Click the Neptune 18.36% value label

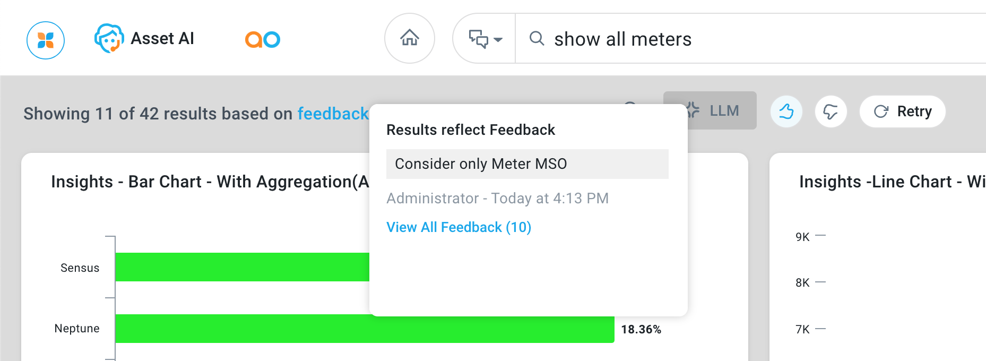point(641,330)
